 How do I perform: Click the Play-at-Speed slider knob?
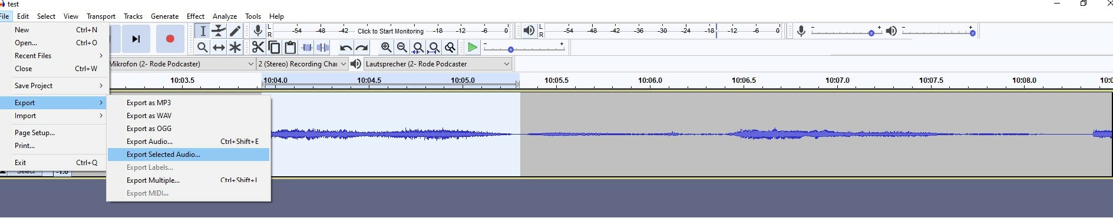511,50
